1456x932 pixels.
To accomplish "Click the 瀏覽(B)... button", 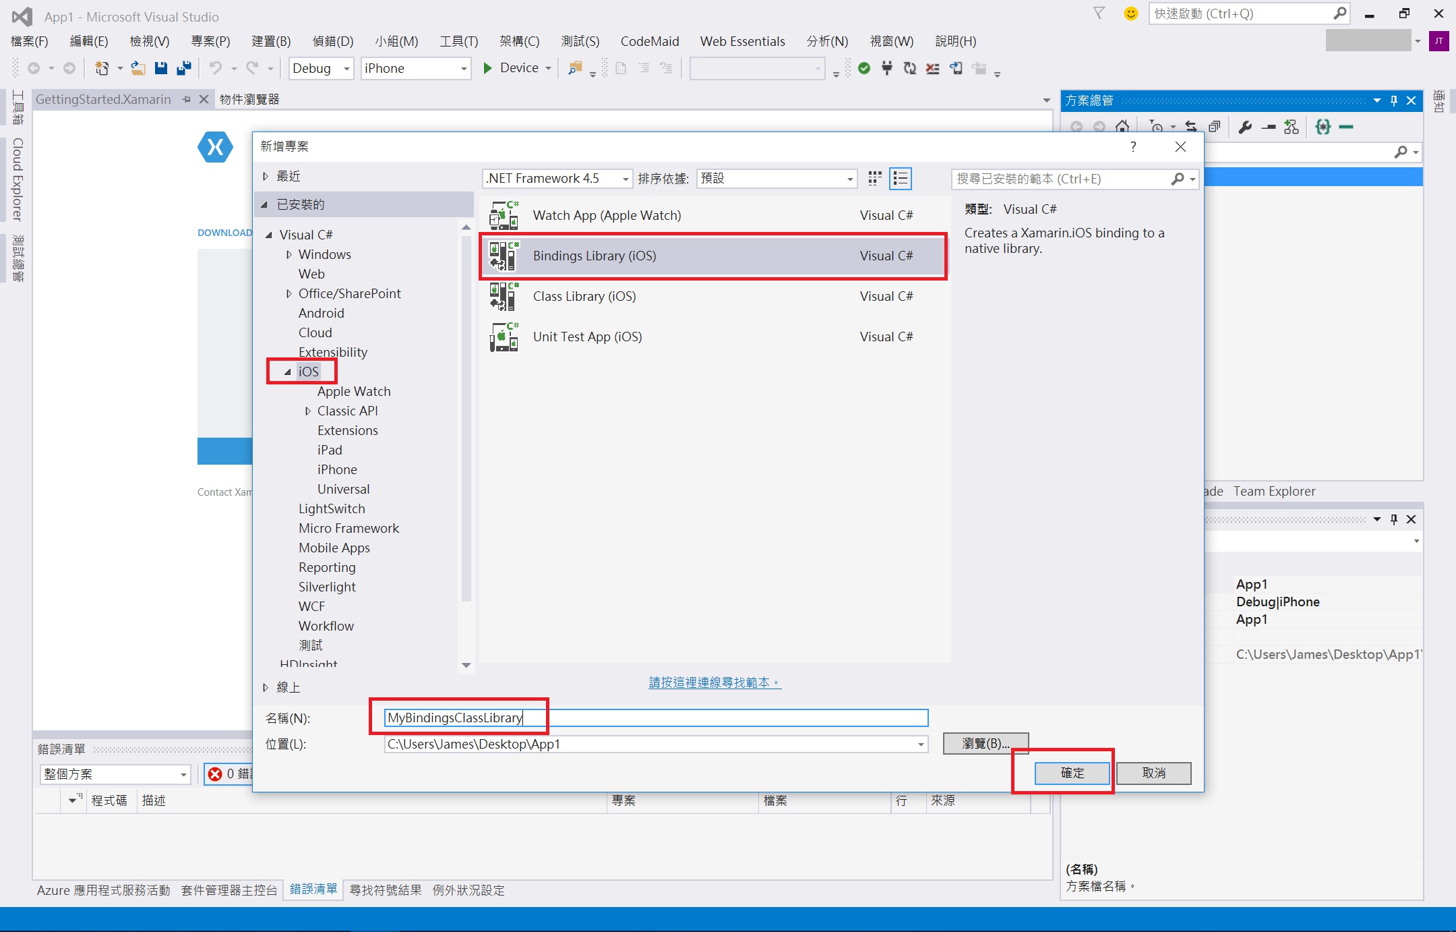I will coord(985,744).
